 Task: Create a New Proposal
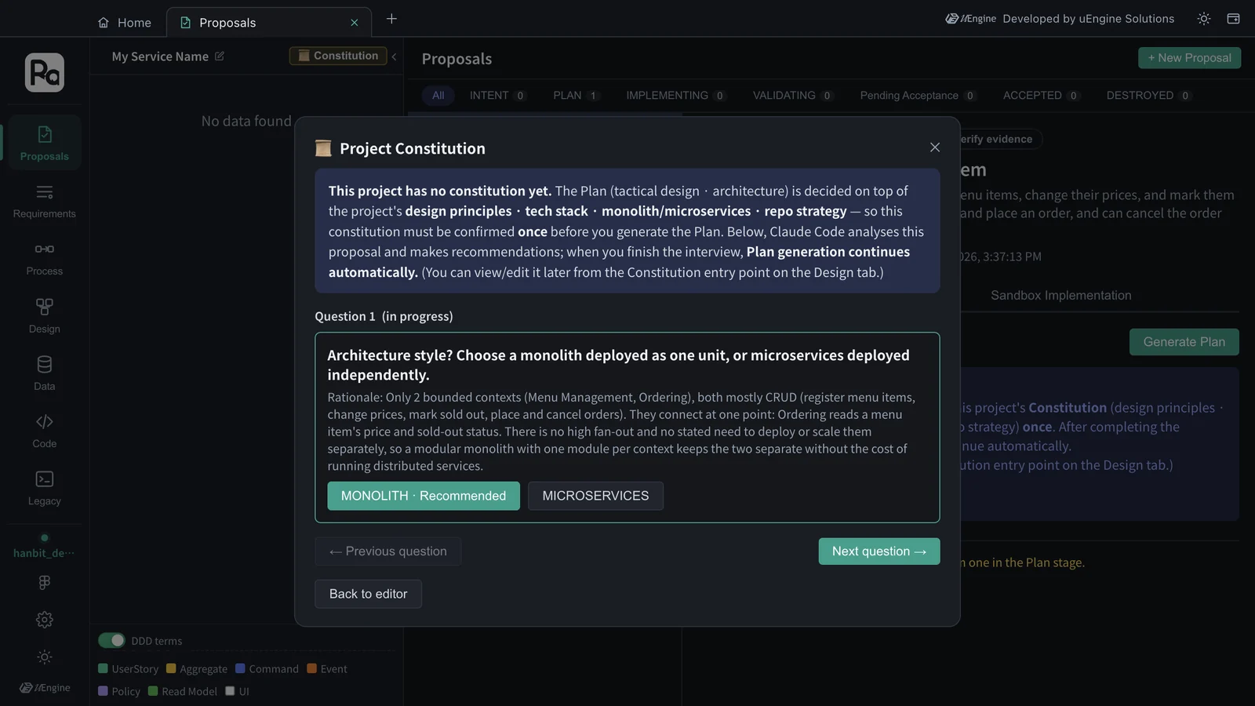(1189, 58)
